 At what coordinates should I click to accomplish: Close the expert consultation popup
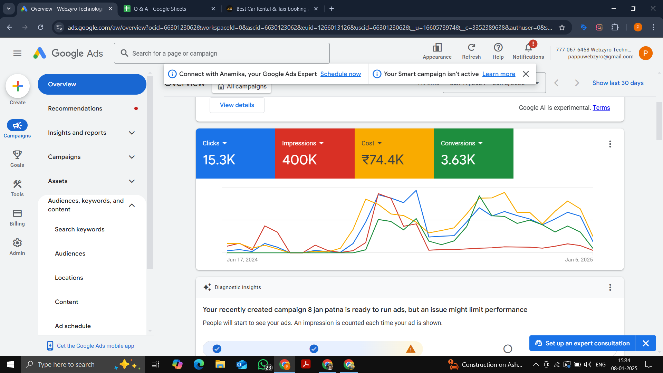(x=646, y=343)
